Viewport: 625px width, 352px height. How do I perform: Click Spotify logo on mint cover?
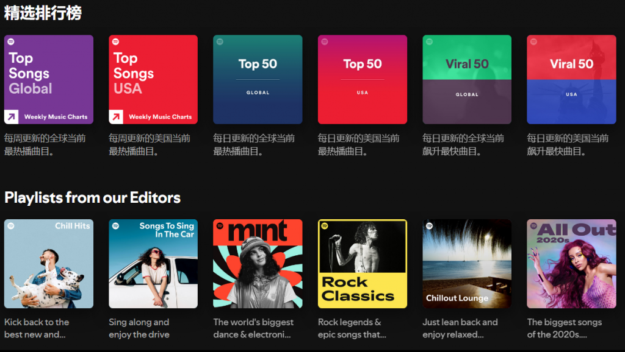[x=220, y=226]
